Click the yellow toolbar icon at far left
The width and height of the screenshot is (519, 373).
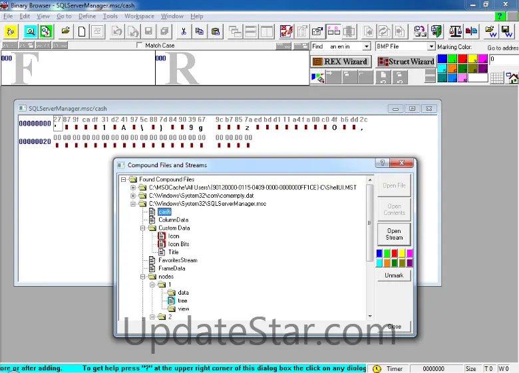click(11, 32)
